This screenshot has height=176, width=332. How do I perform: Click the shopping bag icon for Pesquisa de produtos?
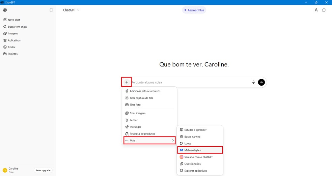(127, 134)
